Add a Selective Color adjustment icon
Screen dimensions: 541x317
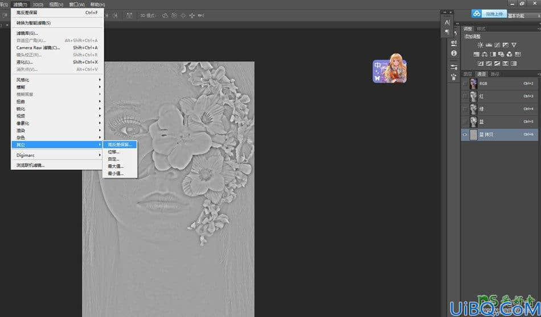(x=506, y=64)
